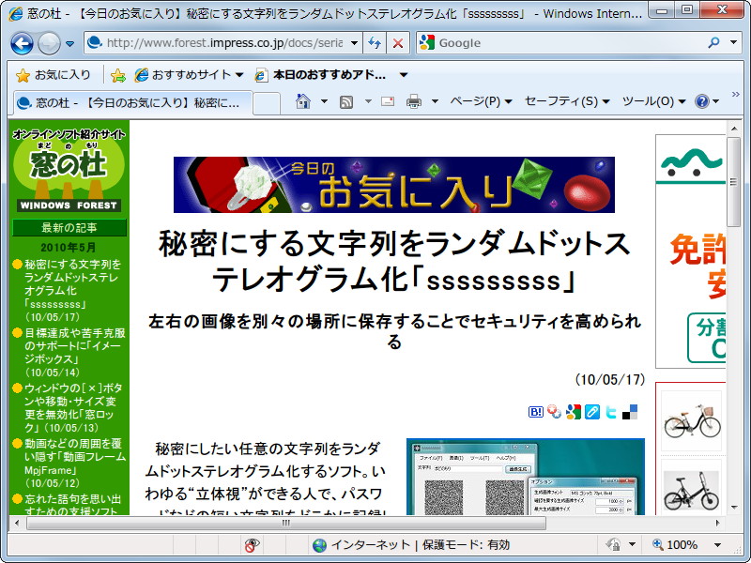This screenshot has height=563, width=751.
Task: Click the Refresh icon in the address bar
Action: pyautogui.click(x=375, y=42)
